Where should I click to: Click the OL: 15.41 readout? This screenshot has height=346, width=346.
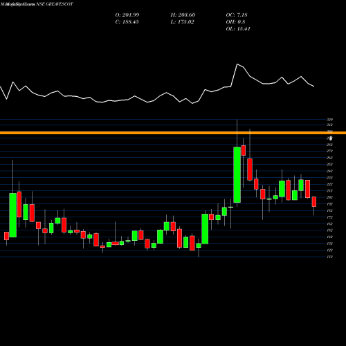(x=238, y=29)
